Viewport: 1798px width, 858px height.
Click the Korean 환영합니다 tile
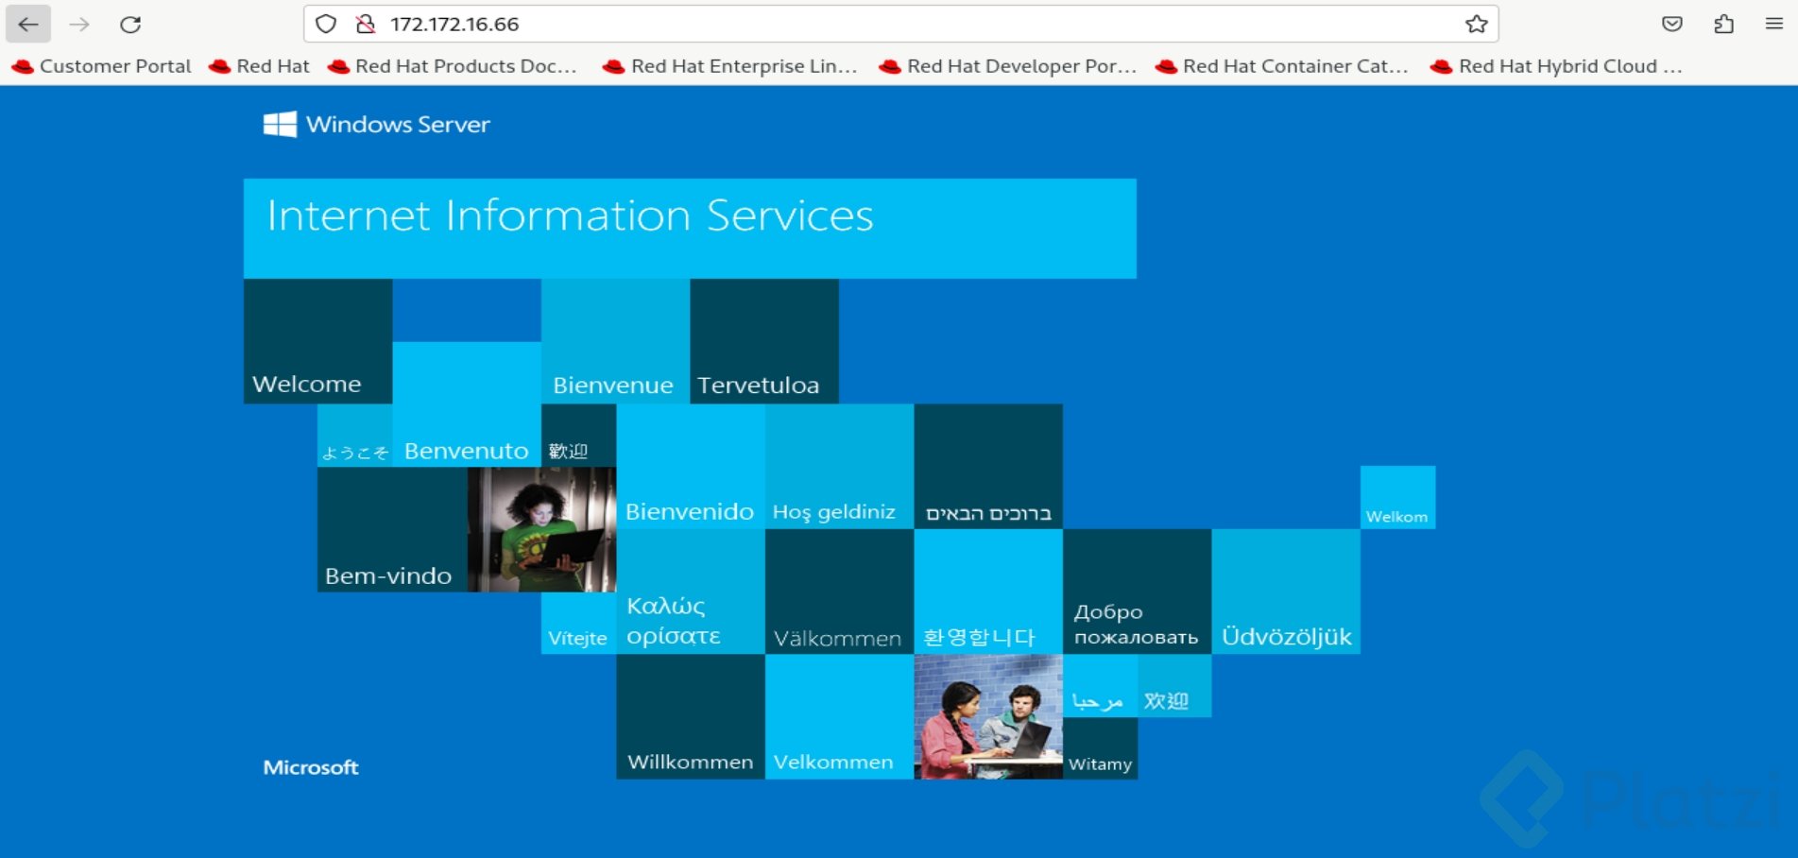click(x=988, y=592)
